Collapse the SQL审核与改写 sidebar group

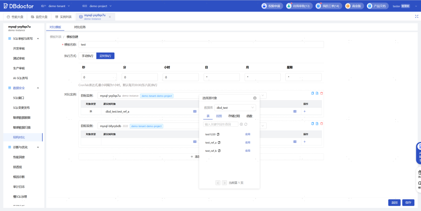(38, 39)
